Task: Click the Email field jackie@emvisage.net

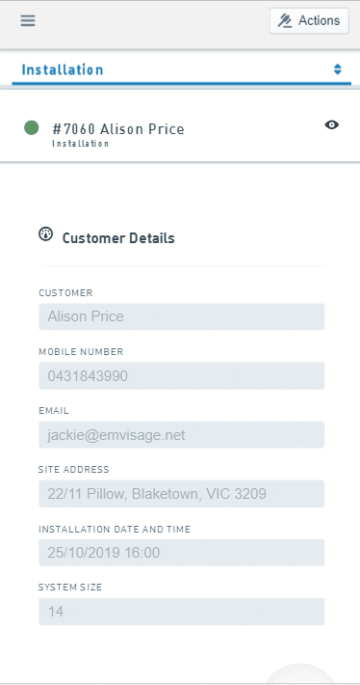Action: (181, 435)
